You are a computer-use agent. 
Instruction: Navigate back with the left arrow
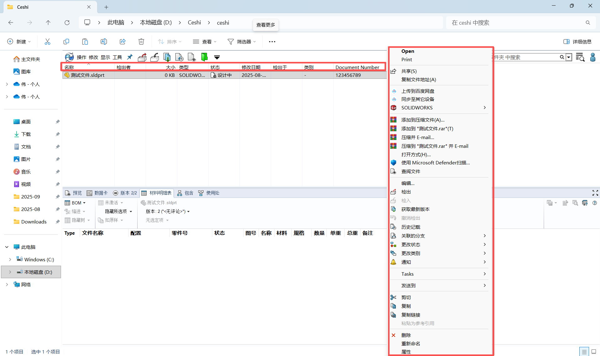11,23
